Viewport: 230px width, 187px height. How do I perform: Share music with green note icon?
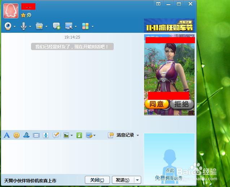79,135
